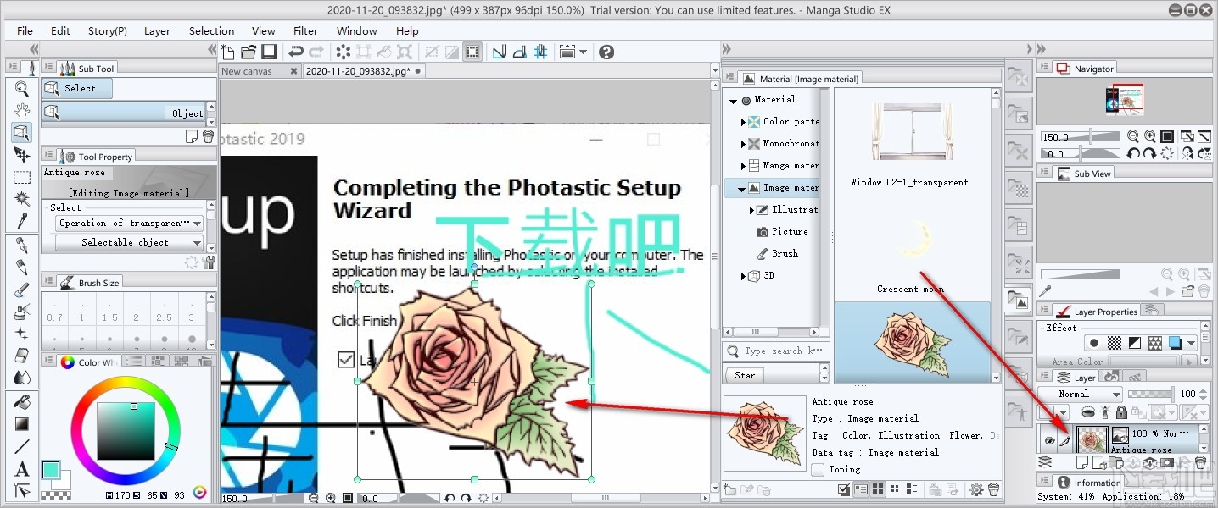This screenshot has width=1218, height=508.
Task: Toggle show selection border toolbar button
Action: [x=472, y=52]
